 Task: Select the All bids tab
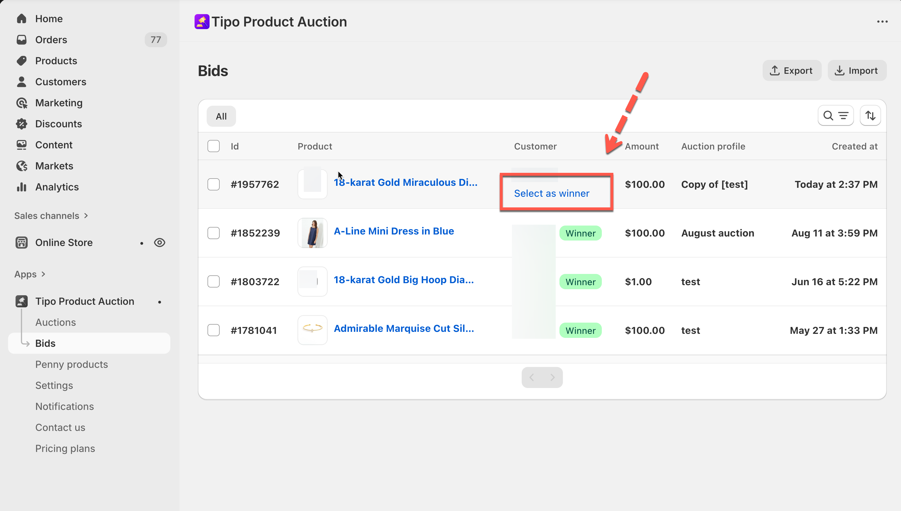pos(221,116)
